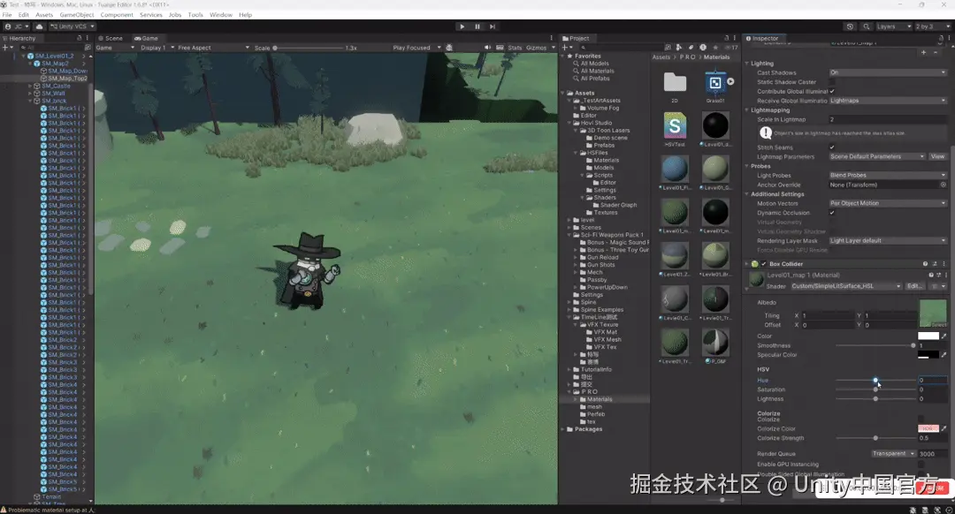955x514 pixels.
Task: Open the Assets menu
Action: point(44,15)
